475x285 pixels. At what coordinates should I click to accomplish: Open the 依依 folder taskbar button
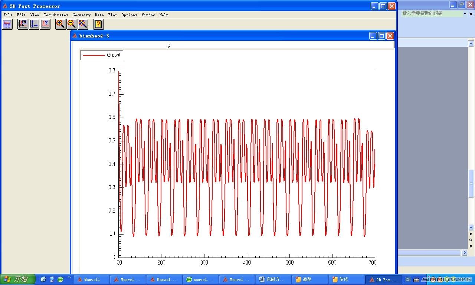coord(346,279)
